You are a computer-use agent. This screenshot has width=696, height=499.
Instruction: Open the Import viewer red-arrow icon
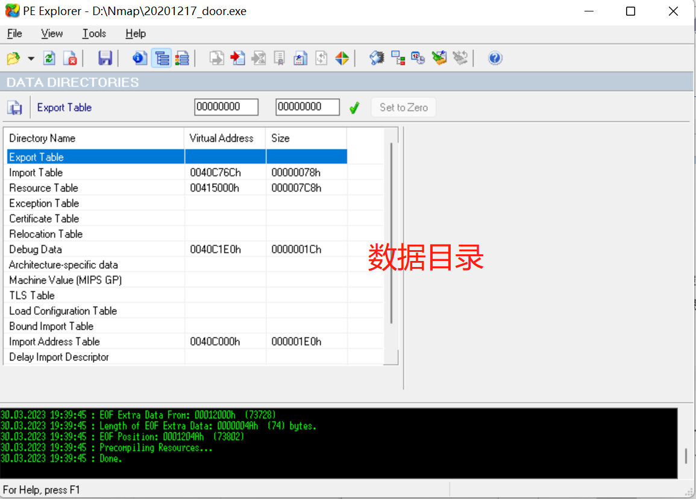coord(237,58)
